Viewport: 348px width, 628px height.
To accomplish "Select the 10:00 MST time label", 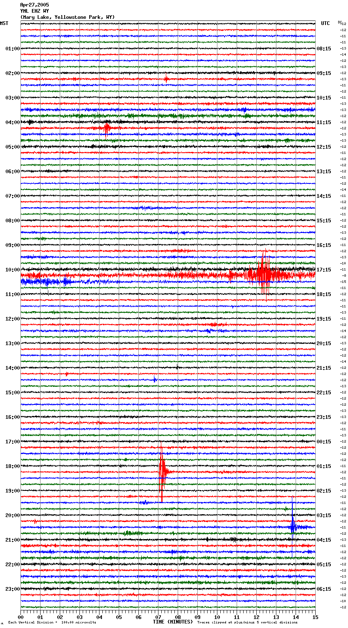I will coord(12,270).
